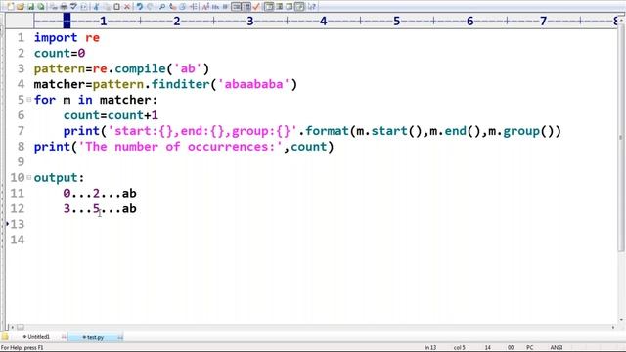Click the New document toolbar icon
The image size is (626, 352).
click(x=11, y=7)
